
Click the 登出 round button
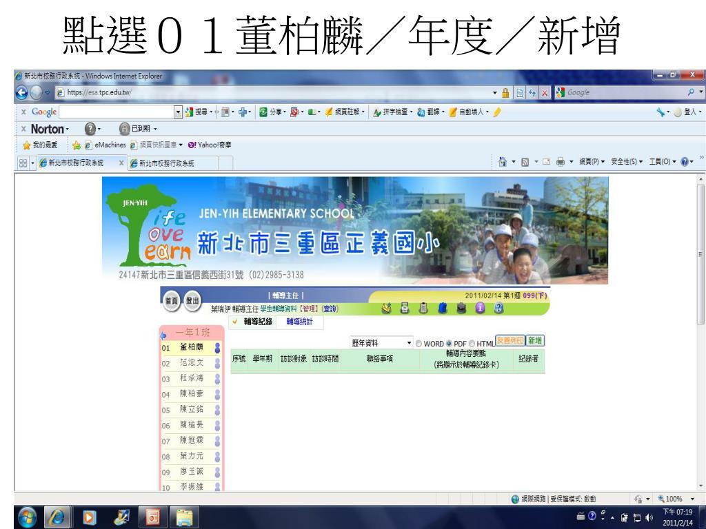(192, 301)
